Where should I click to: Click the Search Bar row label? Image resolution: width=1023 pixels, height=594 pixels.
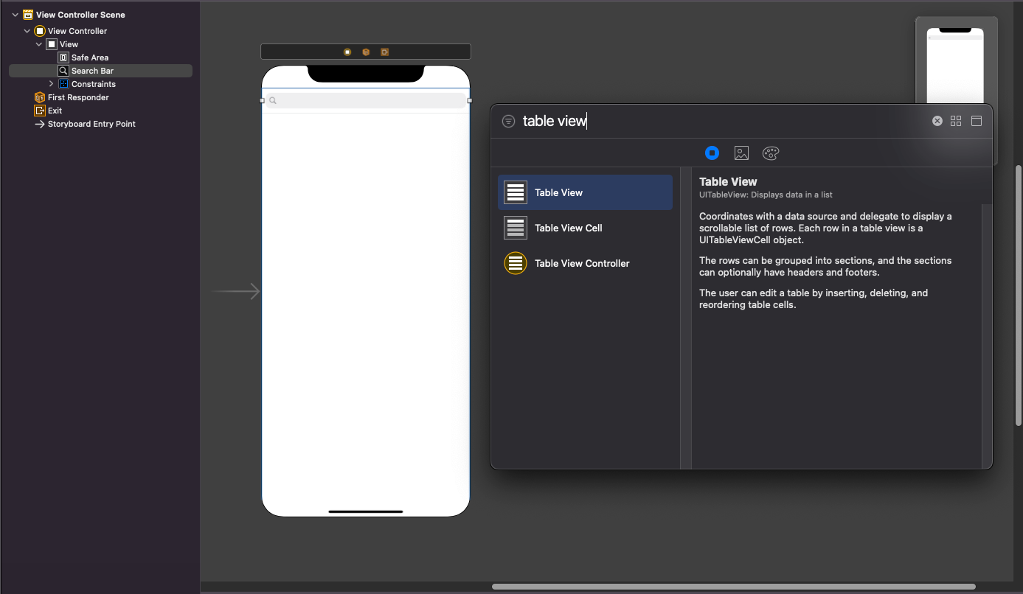[92, 71]
